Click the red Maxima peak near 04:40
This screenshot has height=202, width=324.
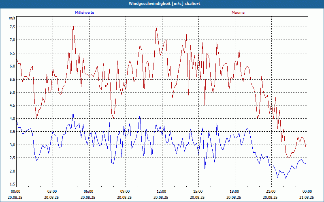(x=73, y=24)
